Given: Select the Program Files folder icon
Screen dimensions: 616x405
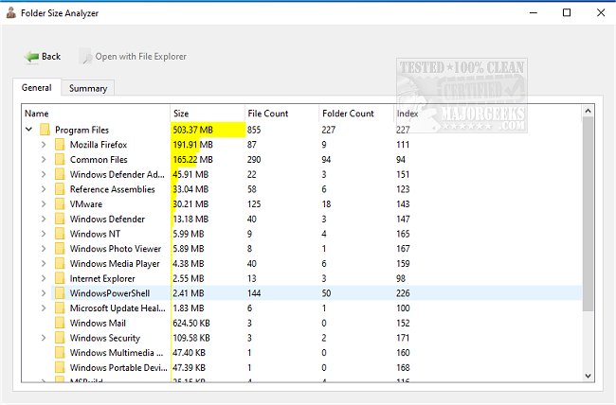Looking at the screenshot, I should coord(45,130).
